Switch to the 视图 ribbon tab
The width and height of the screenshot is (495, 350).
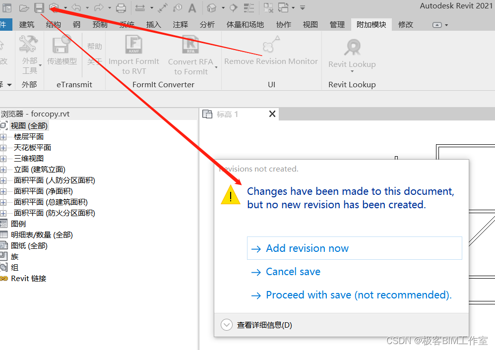310,25
